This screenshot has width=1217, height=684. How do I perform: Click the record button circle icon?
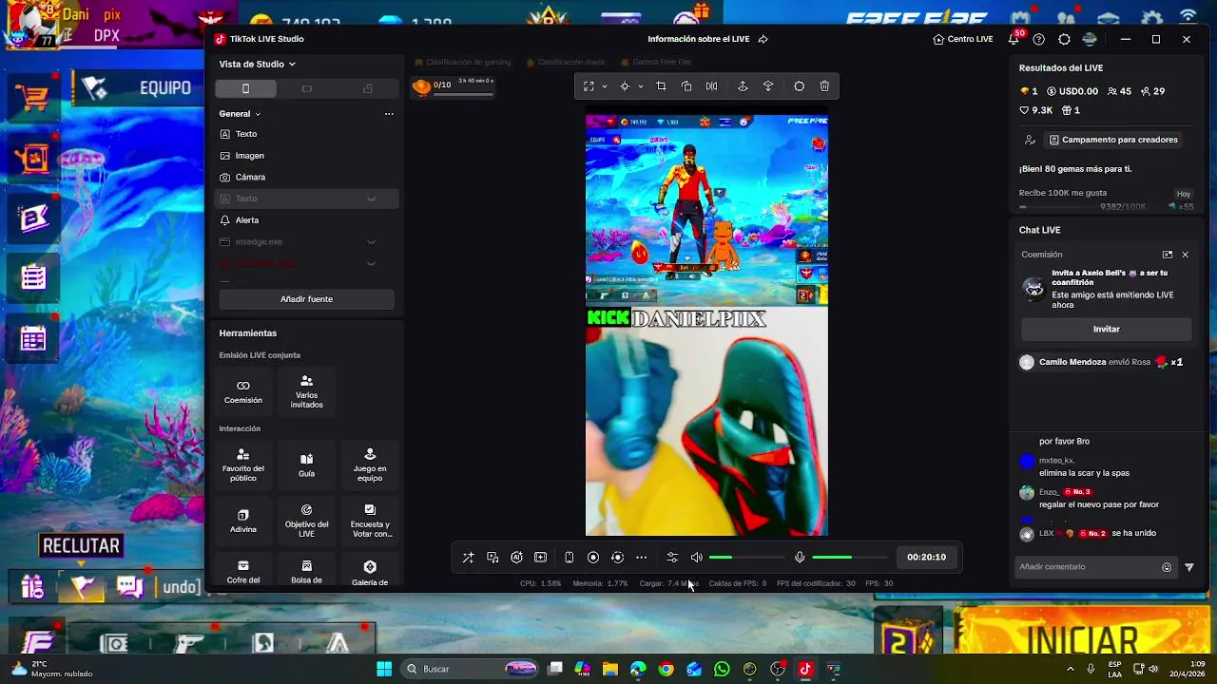tap(593, 558)
